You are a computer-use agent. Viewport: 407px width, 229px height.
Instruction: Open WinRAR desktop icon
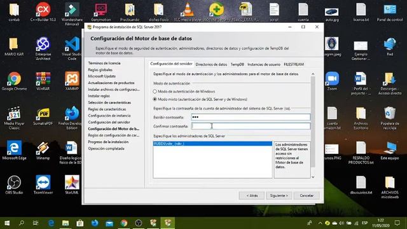click(43, 81)
